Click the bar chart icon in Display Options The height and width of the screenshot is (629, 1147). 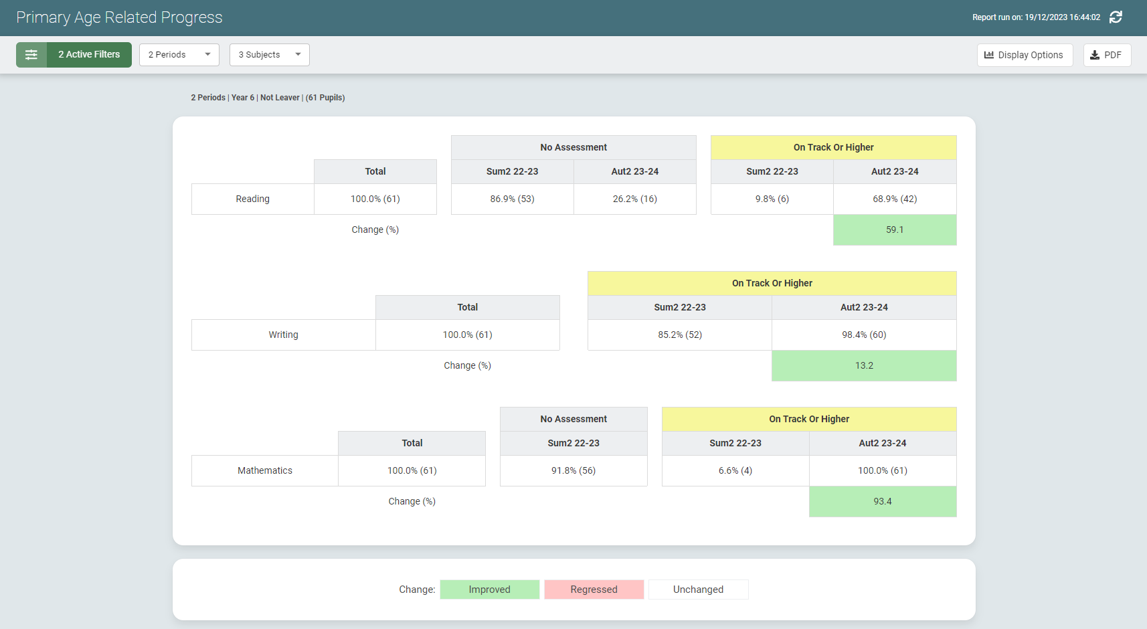[x=989, y=55]
